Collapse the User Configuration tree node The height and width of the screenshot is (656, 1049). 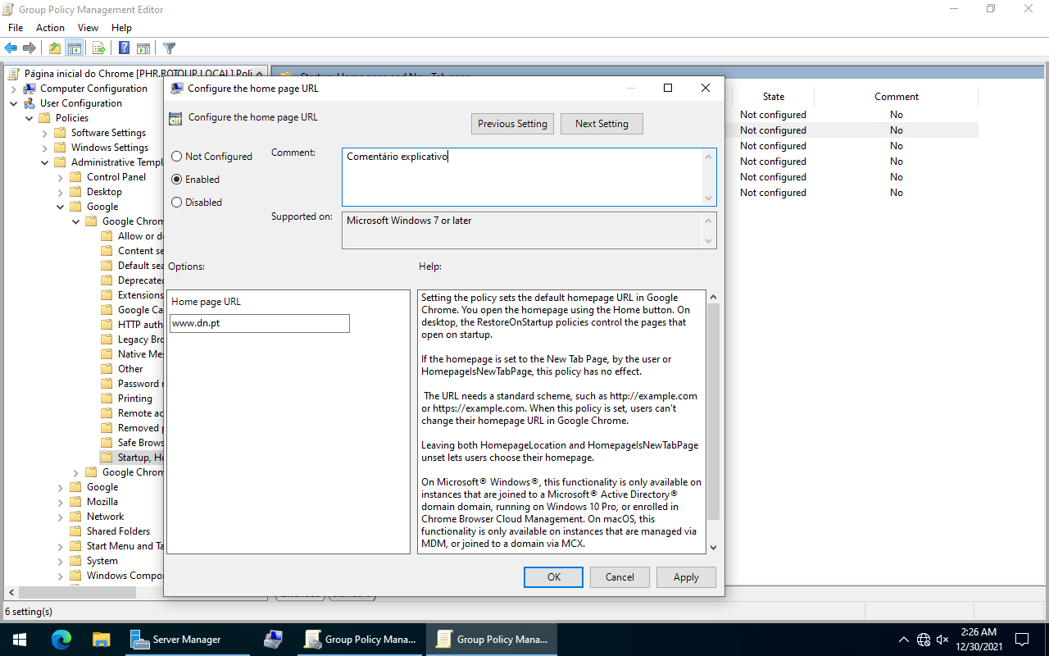13,102
